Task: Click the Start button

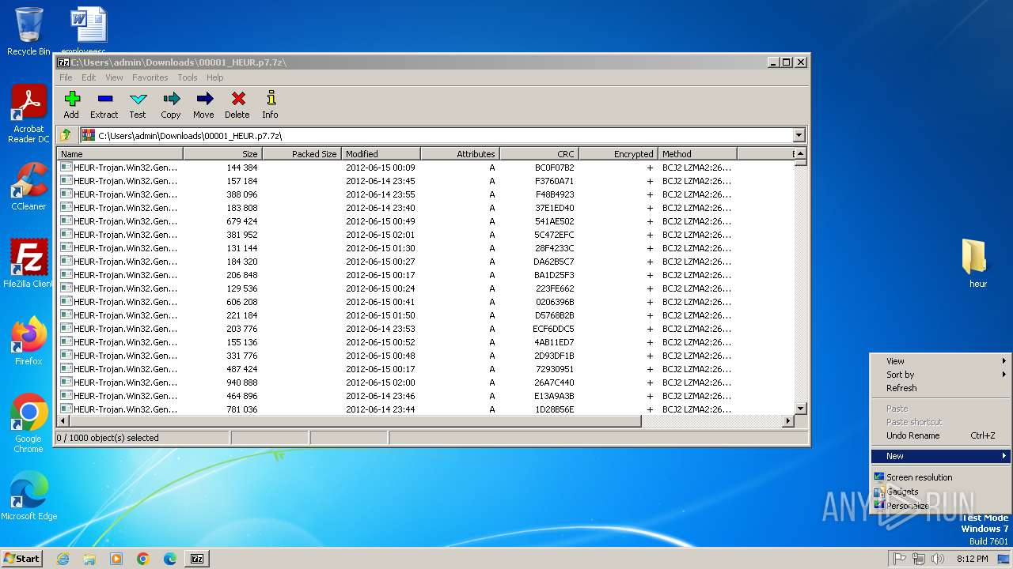Action: pyautogui.click(x=22, y=559)
